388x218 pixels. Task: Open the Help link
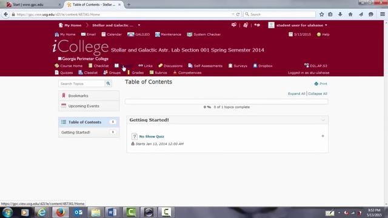[x=323, y=35]
